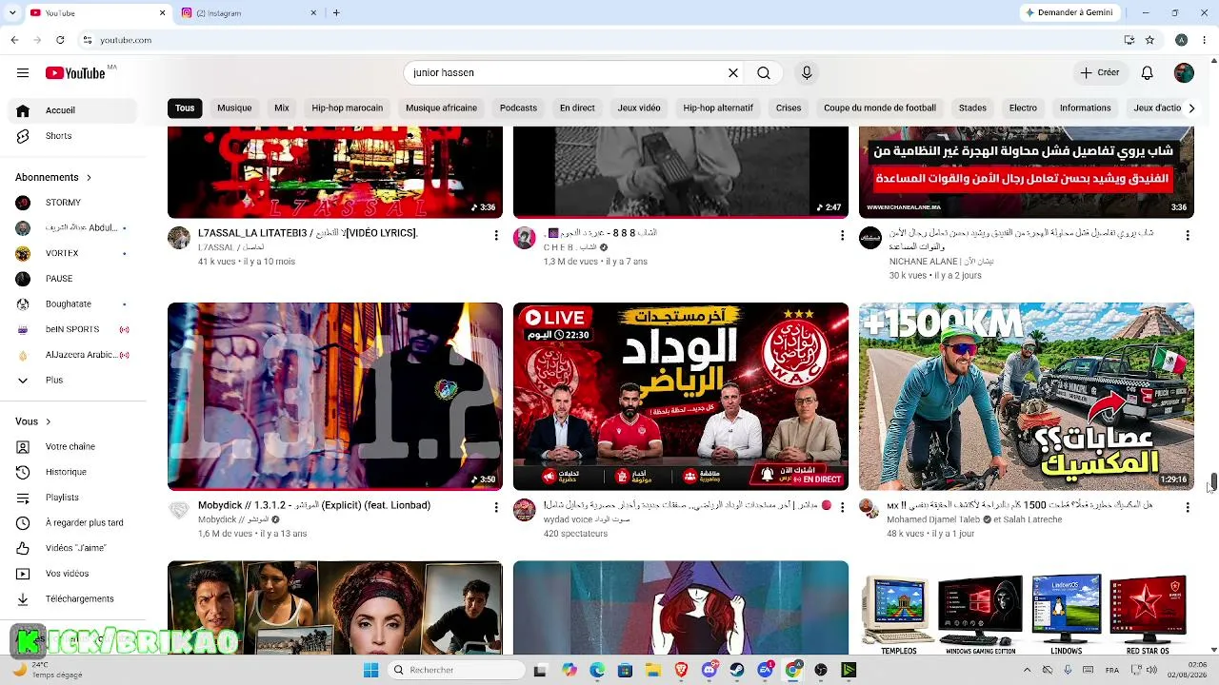Click Demander à Gemini button
The image size is (1219, 685).
point(1069,13)
